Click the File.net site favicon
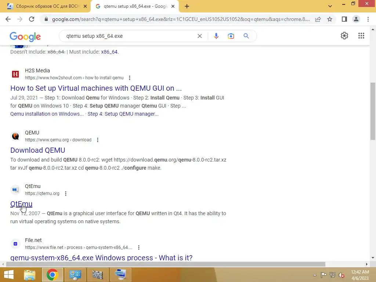 15,244
